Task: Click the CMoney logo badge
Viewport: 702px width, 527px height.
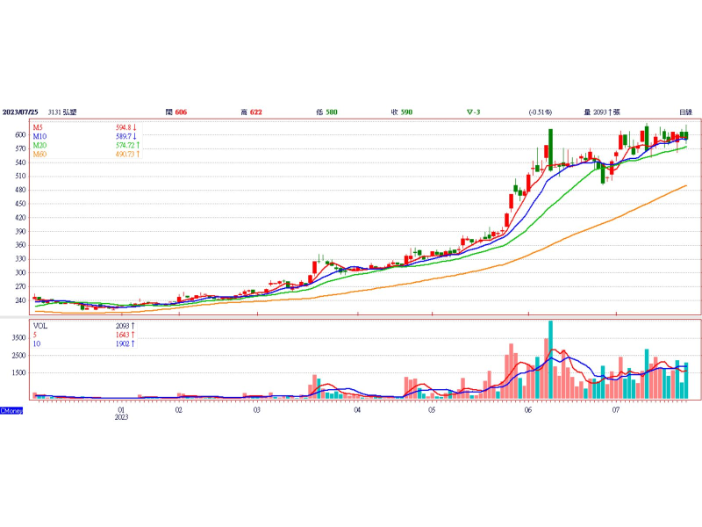Action: pyautogui.click(x=11, y=410)
